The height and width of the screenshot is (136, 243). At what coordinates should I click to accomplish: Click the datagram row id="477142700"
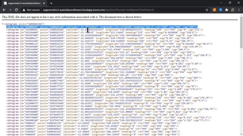(98, 66)
